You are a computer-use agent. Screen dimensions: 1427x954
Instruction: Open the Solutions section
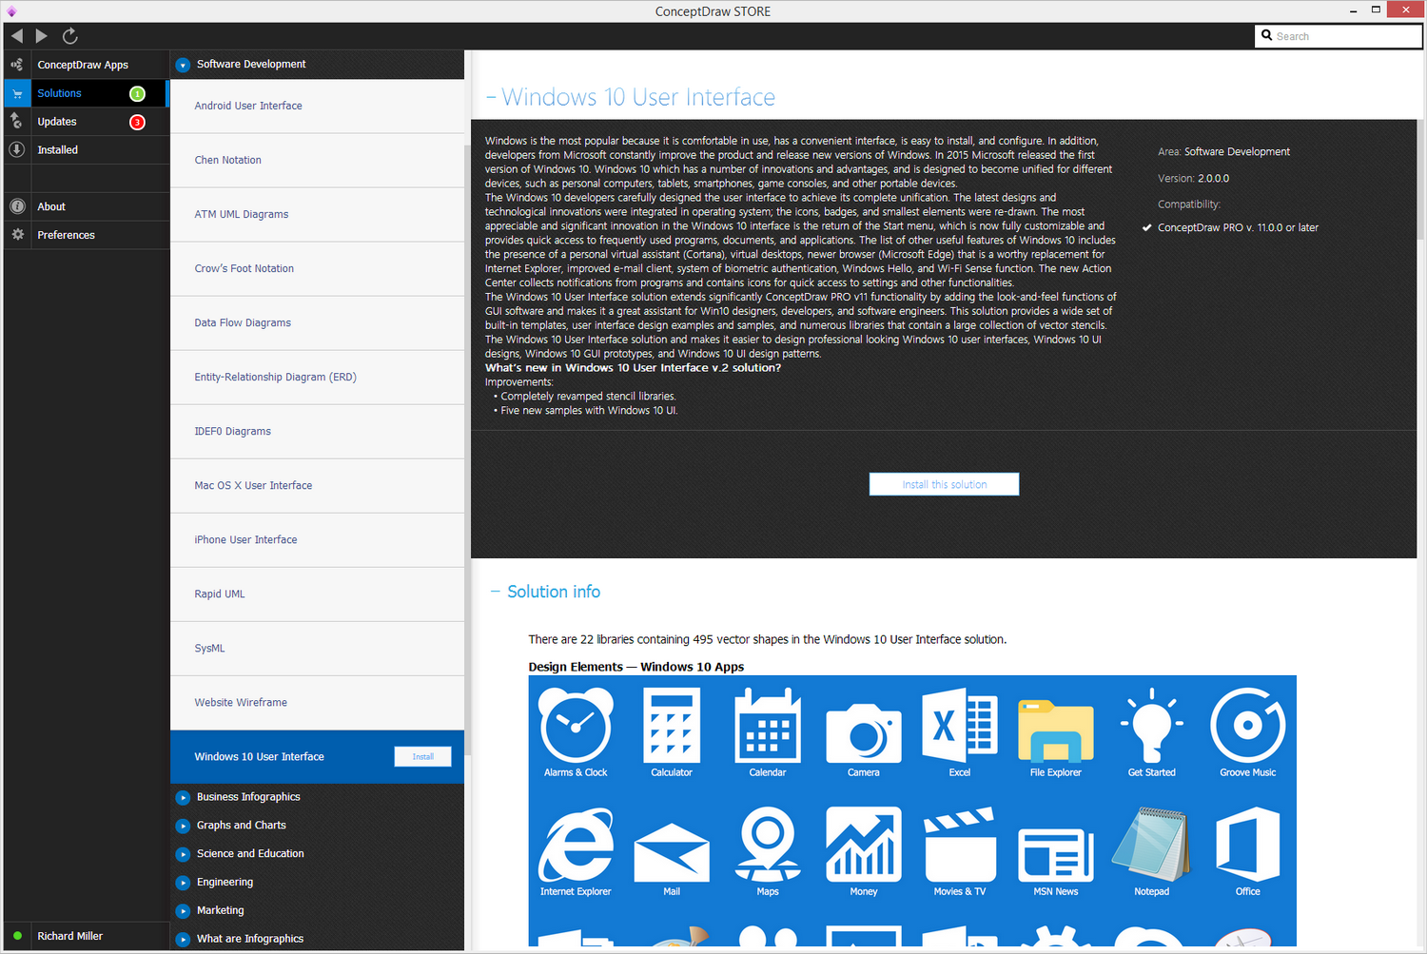59,93
